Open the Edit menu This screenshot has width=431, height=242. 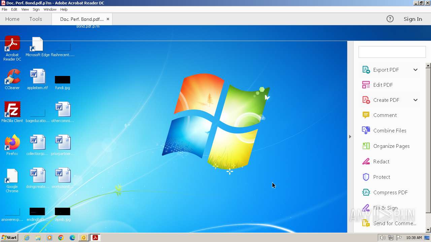click(14, 9)
